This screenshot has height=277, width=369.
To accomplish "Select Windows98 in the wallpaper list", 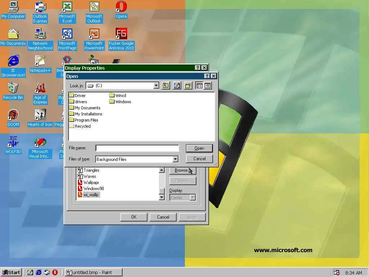I will coord(91,188).
